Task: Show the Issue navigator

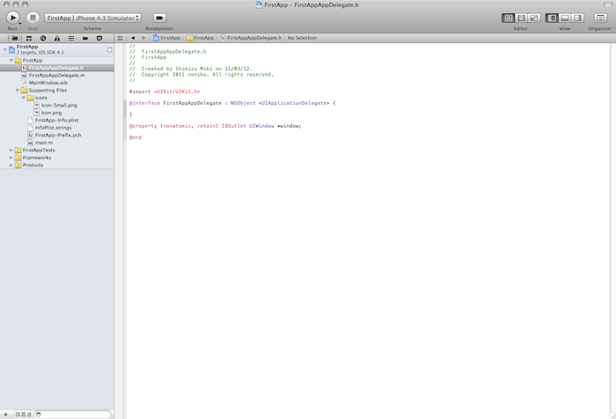Action: [57, 38]
